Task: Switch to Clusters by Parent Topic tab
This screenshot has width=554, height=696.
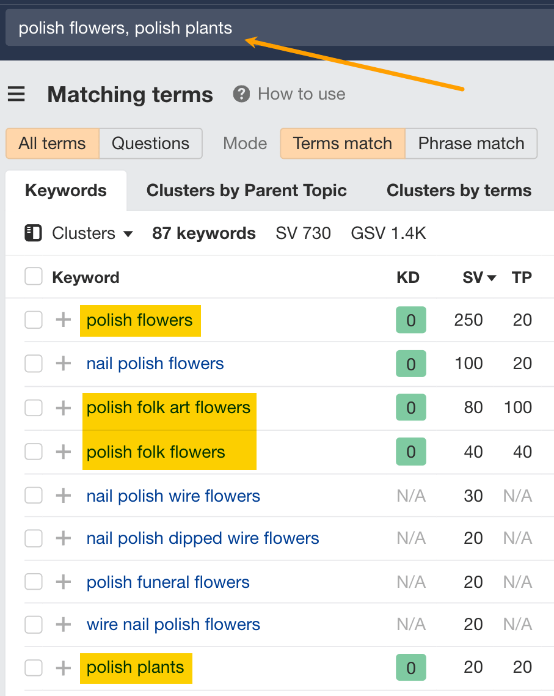Action: click(246, 190)
